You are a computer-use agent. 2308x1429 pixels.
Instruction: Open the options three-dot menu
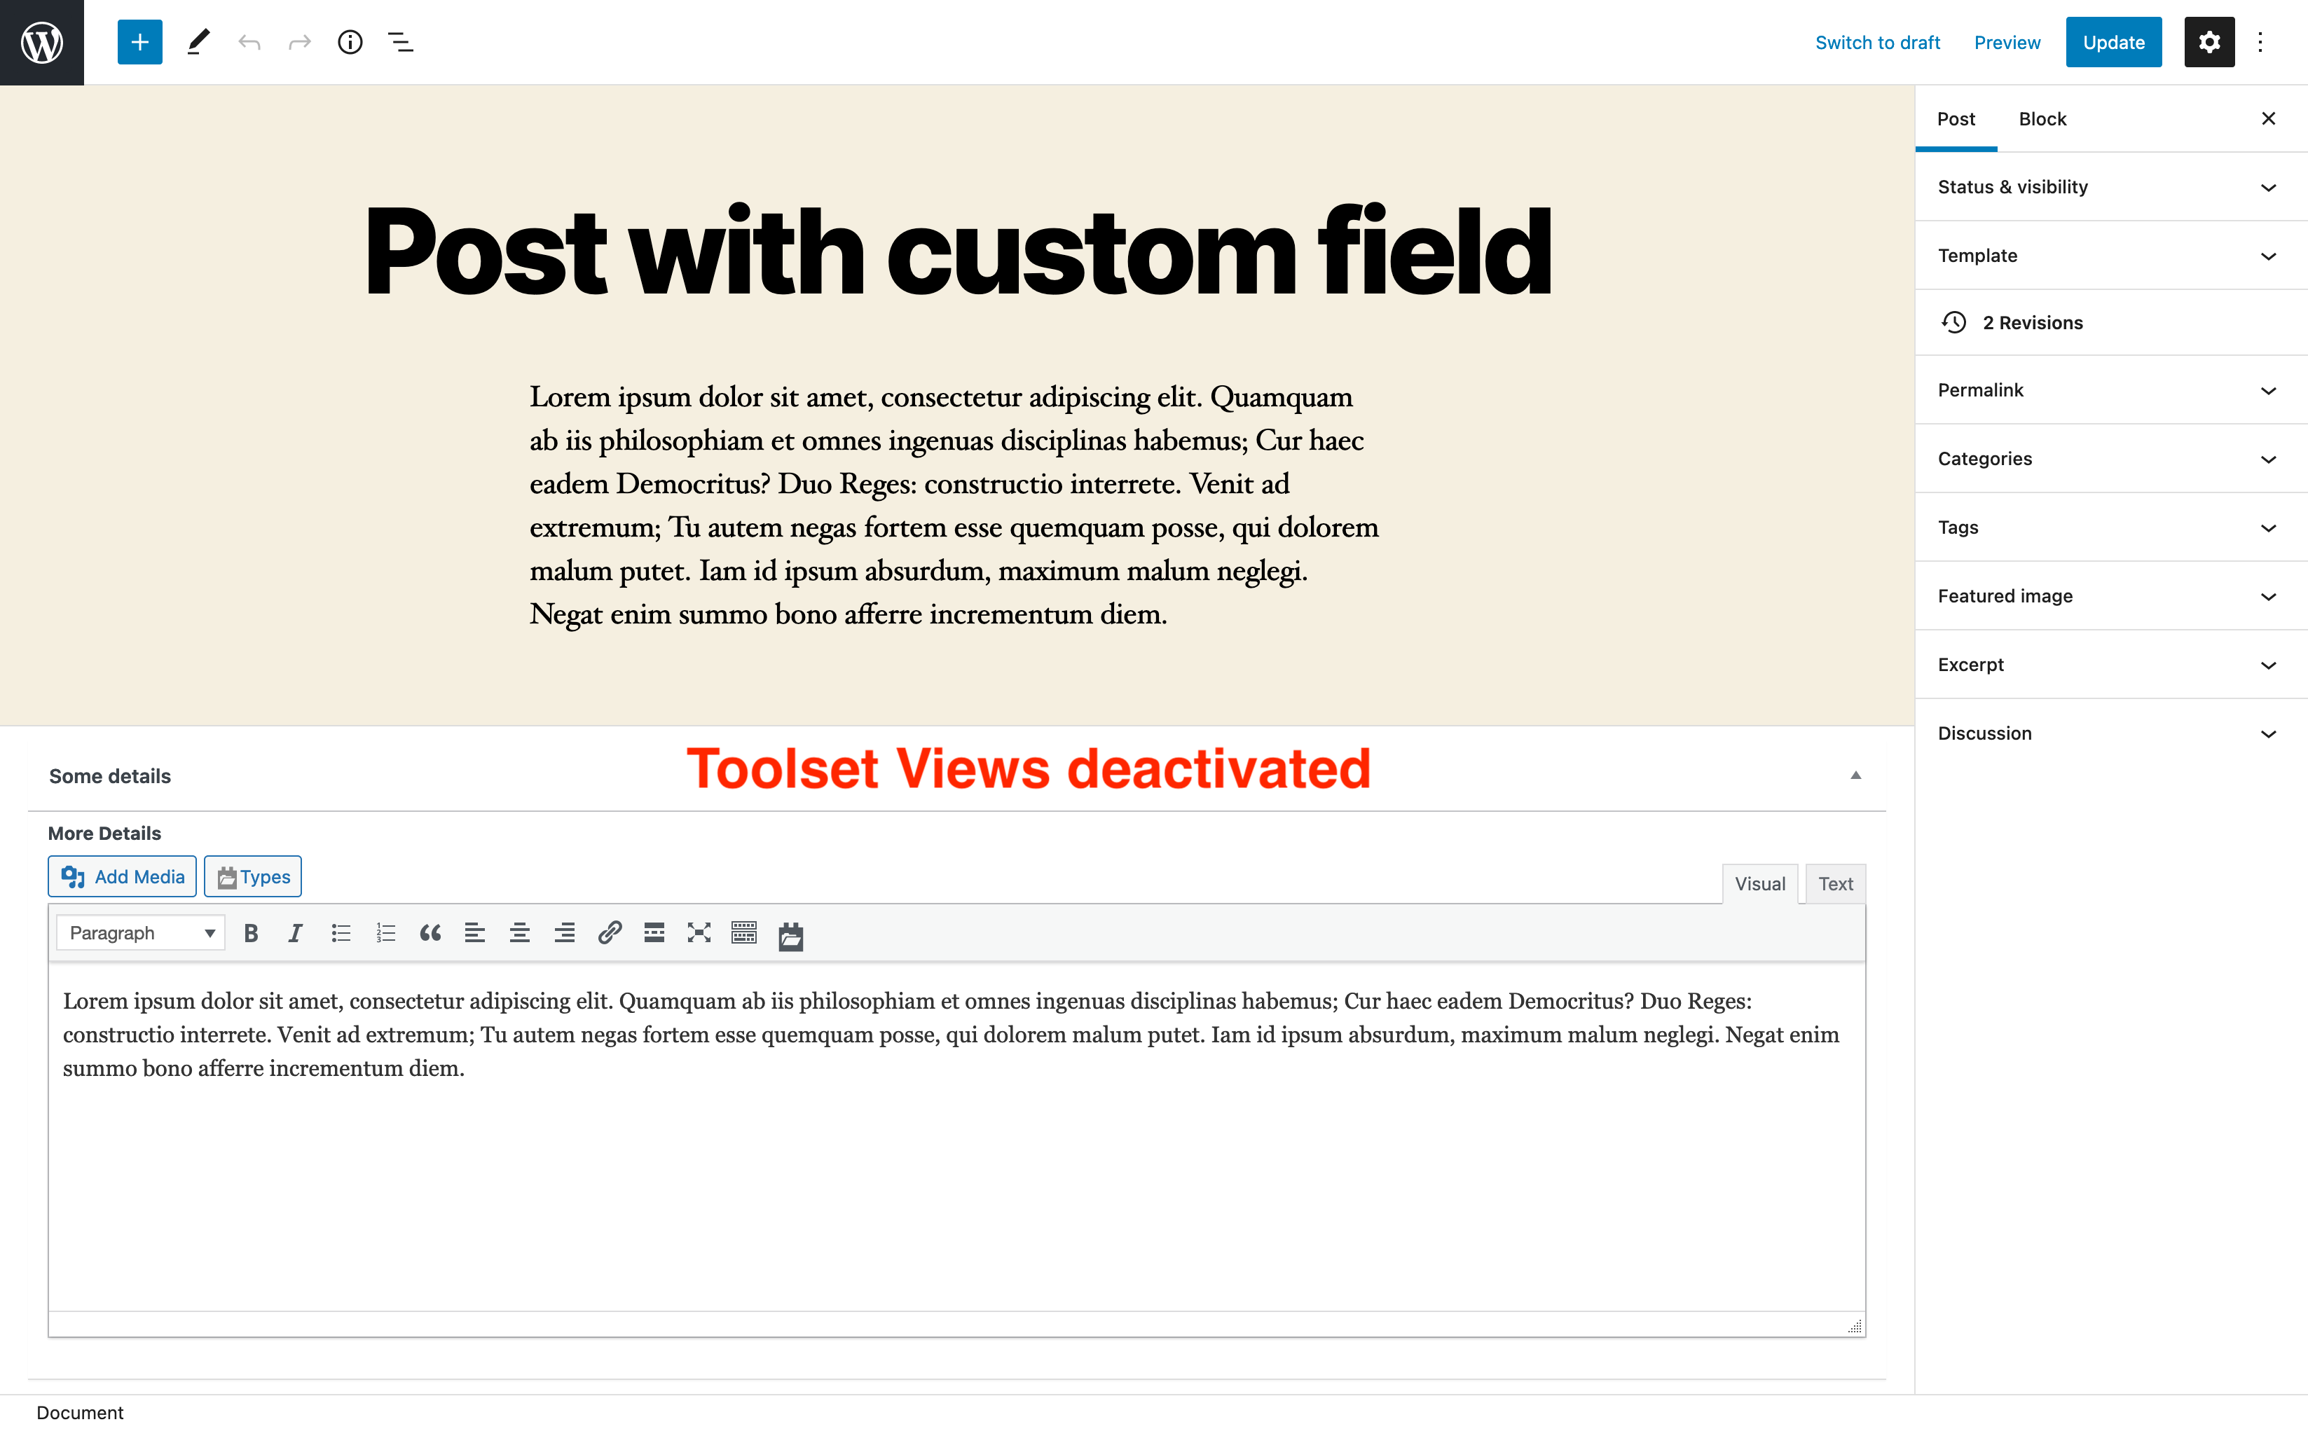tap(2261, 43)
